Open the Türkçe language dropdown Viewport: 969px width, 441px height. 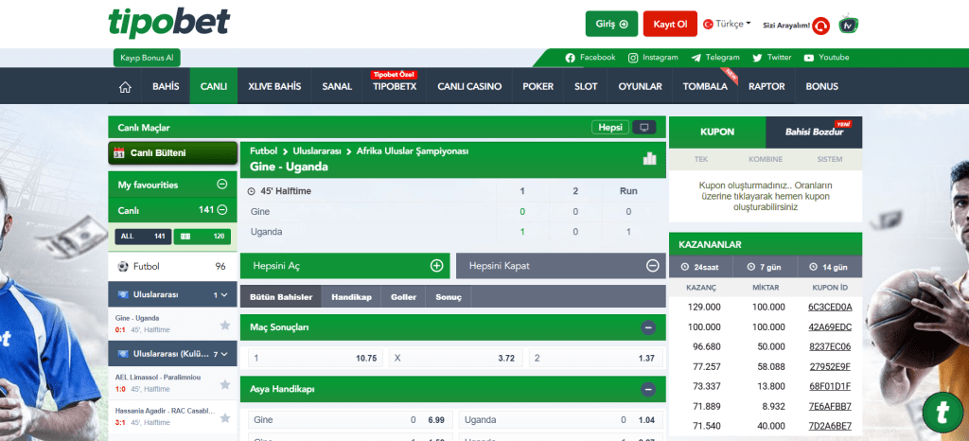(732, 24)
